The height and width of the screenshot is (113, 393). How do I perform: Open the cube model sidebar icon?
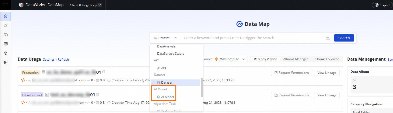point(6,53)
